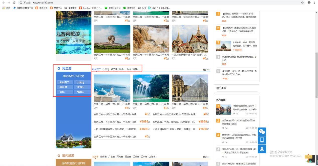Open the Chrome profile avatar icon
The width and height of the screenshot is (318, 166).
309,3
